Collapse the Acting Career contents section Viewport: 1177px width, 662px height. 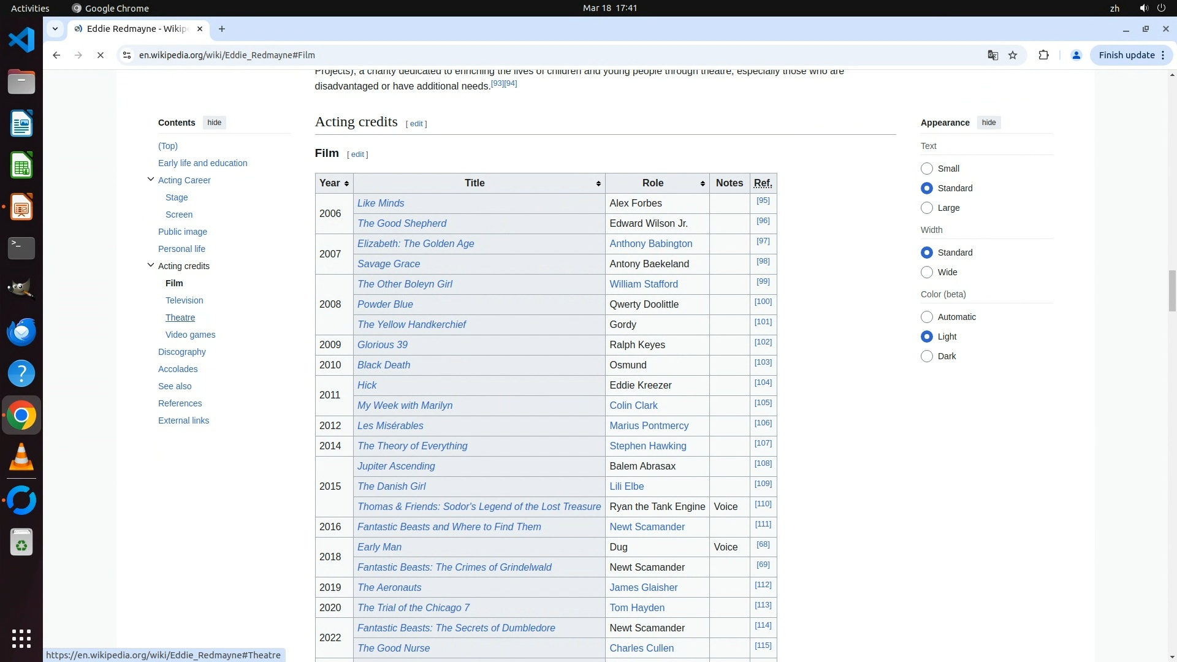[x=151, y=180]
